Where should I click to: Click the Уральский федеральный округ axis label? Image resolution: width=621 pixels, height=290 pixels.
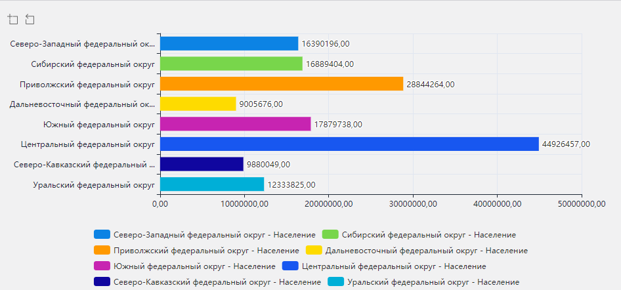[93, 184]
